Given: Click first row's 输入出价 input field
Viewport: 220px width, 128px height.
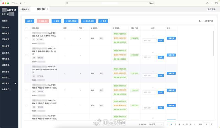Looking at the screenshot, I should click(x=149, y=40).
